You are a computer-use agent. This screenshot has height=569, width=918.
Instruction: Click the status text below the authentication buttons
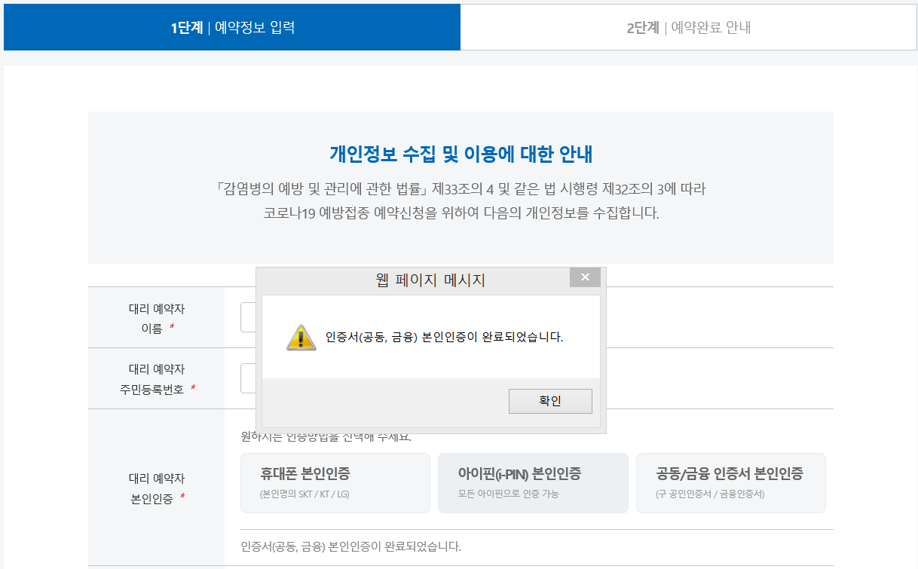(x=350, y=546)
